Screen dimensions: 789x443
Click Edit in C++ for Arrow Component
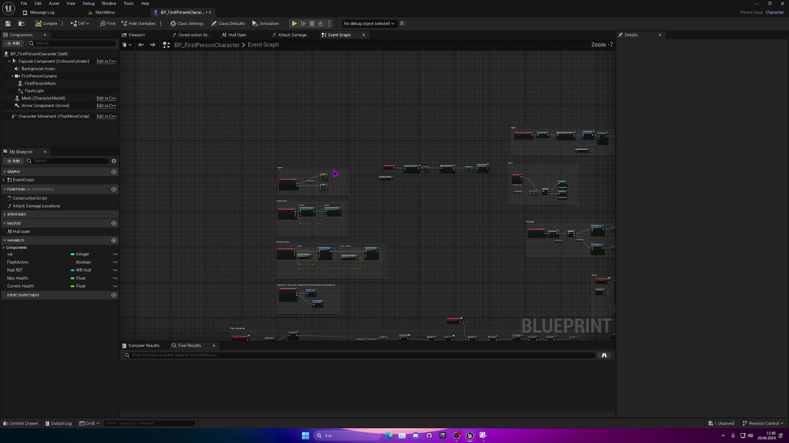106,105
